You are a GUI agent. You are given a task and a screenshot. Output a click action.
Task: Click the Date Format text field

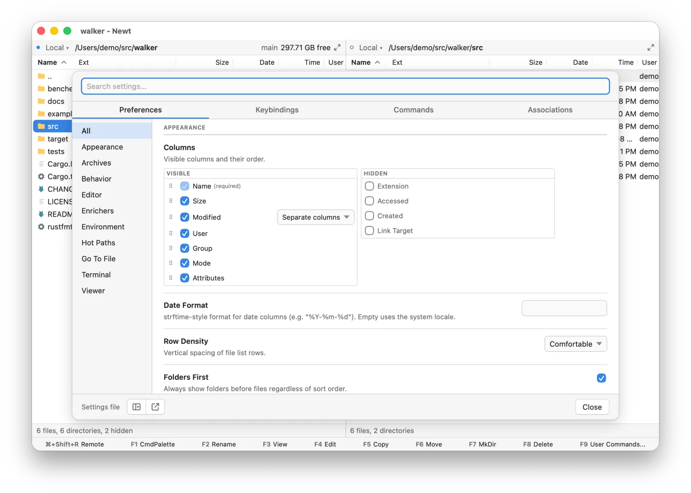(x=564, y=308)
